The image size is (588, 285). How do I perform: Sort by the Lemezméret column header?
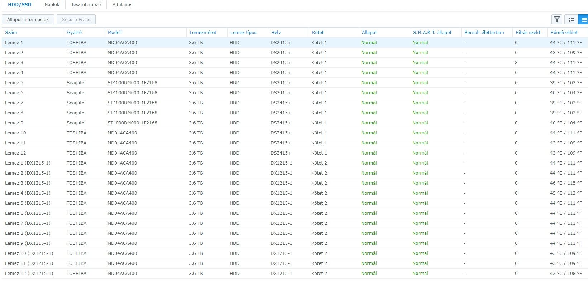[x=207, y=32]
